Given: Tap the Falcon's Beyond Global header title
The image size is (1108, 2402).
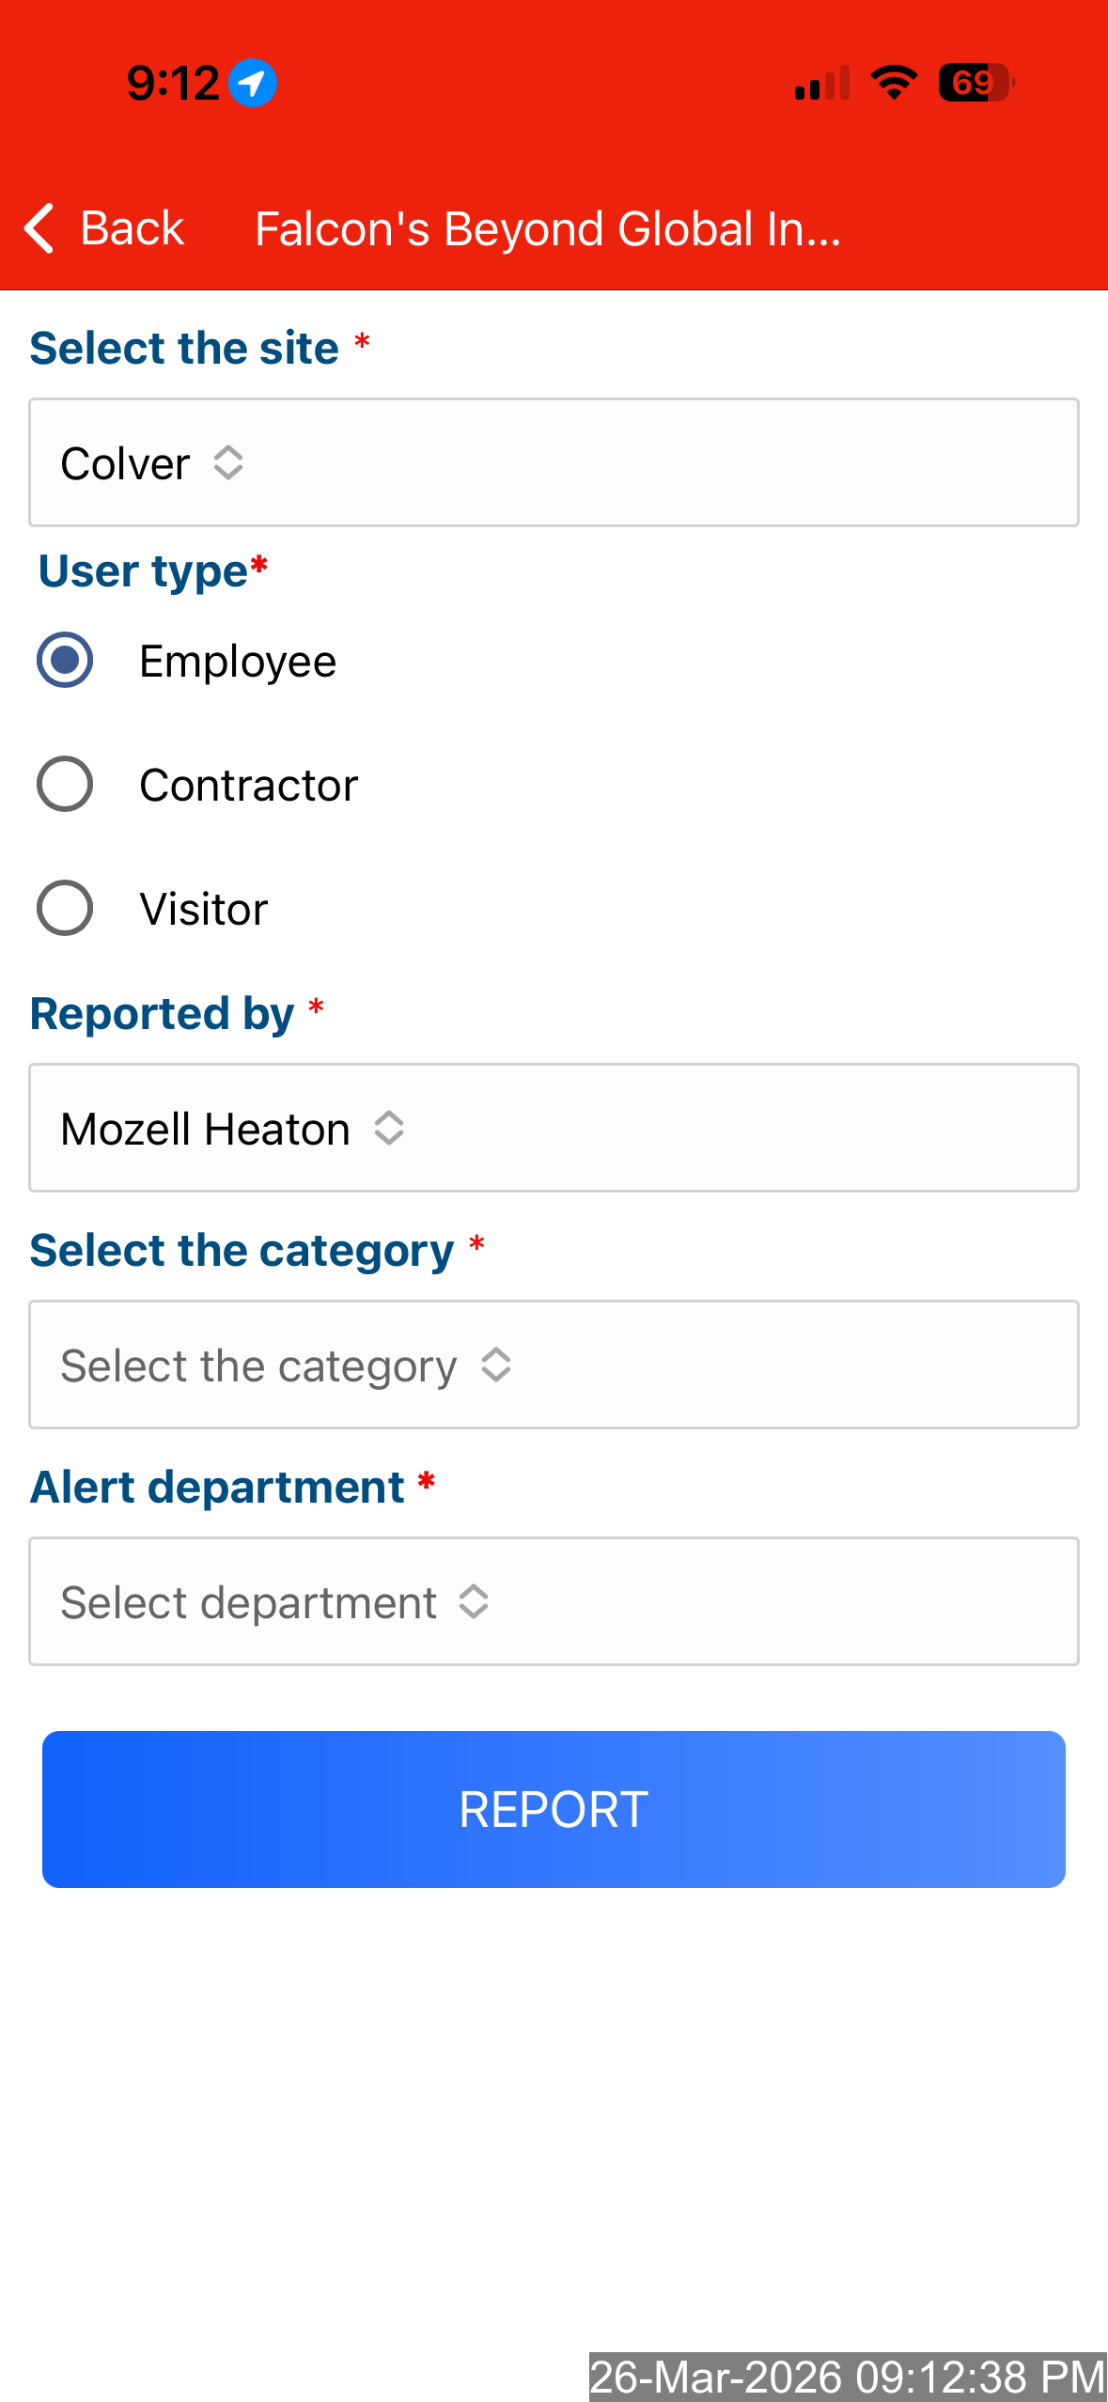Looking at the screenshot, I should [548, 228].
